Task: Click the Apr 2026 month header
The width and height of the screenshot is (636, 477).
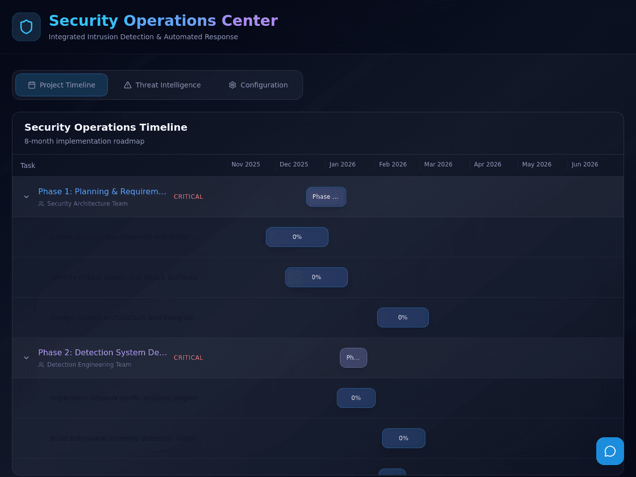Action: (487, 164)
